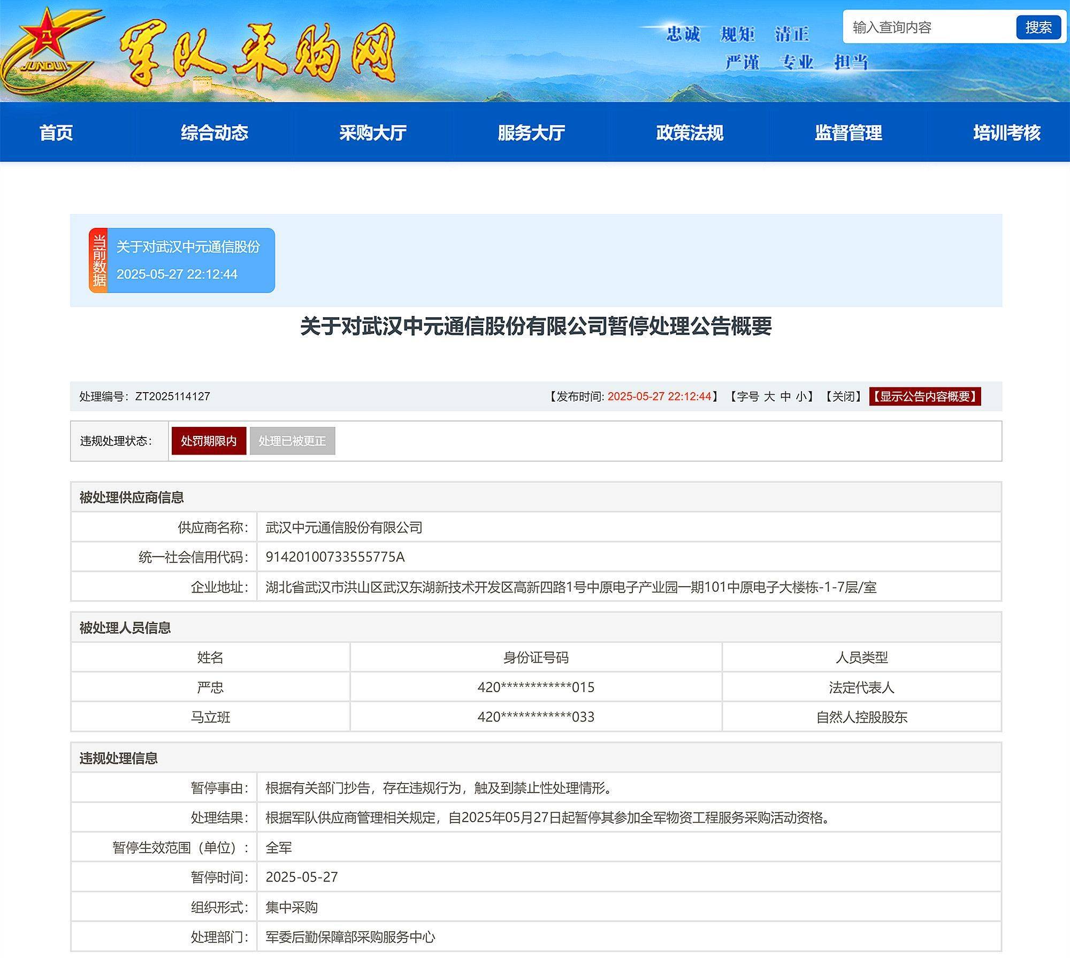
Task: Click the red publish timestamp
Action: (x=659, y=396)
